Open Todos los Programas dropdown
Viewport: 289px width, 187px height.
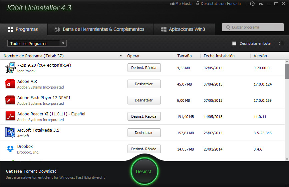[x=37, y=43]
